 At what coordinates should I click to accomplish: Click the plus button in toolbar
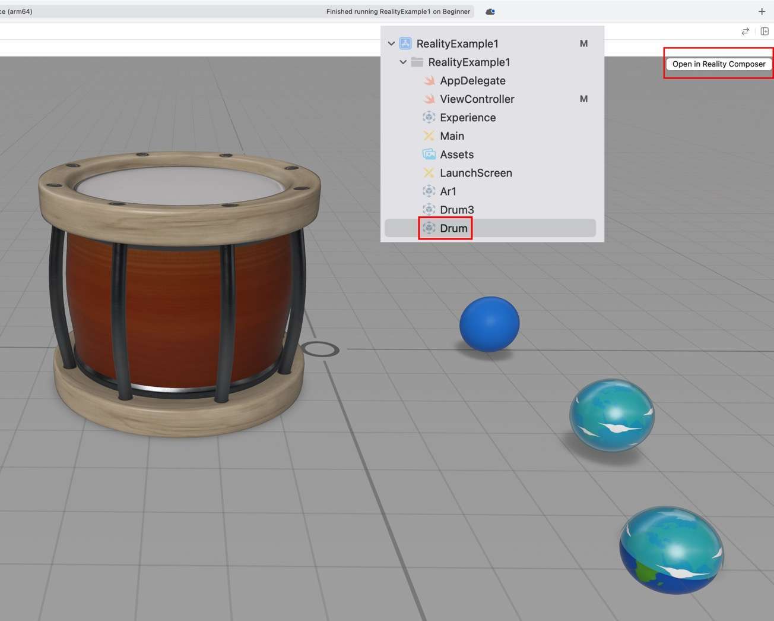(762, 11)
